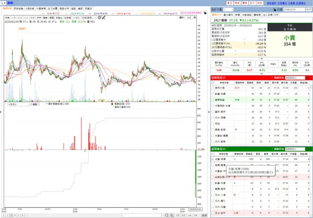Select the pencil drawing tool icon
The image size is (313, 218).
(x=104, y=18)
